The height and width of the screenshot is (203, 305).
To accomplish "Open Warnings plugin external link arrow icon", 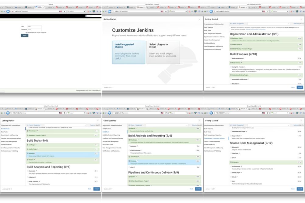I will [137, 161].
